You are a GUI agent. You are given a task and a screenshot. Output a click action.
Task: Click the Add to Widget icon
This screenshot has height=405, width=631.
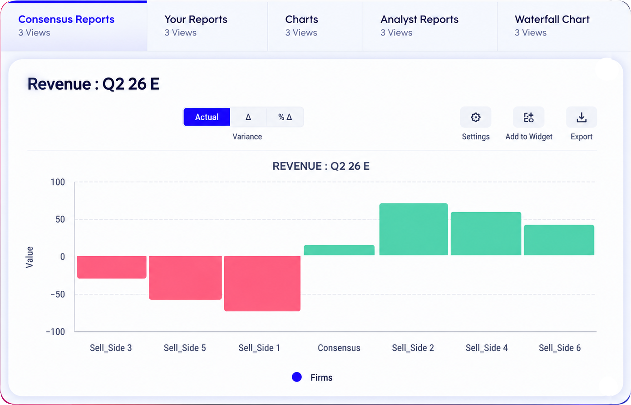click(528, 117)
